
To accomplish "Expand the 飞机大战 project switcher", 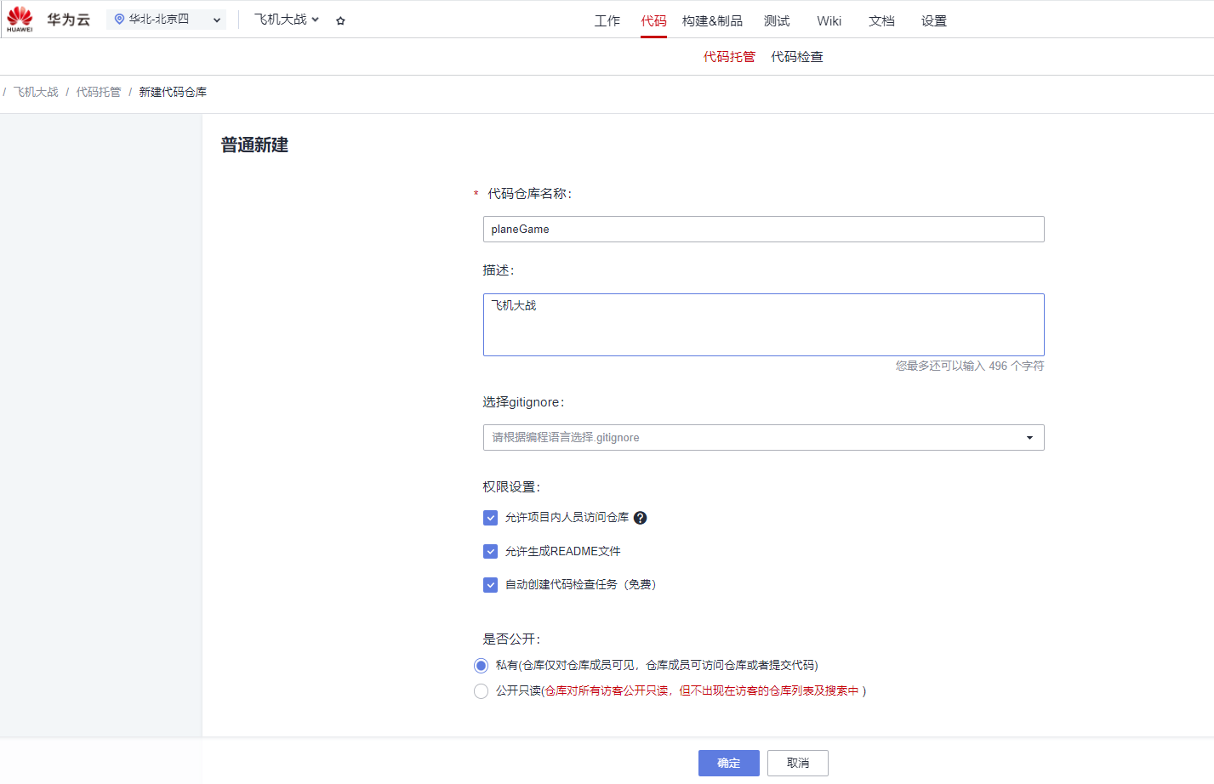I will click(287, 20).
